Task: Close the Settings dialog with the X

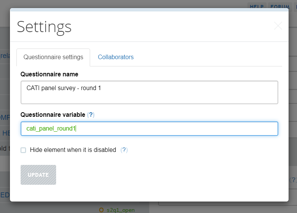Action: click(x=278, y=26)
